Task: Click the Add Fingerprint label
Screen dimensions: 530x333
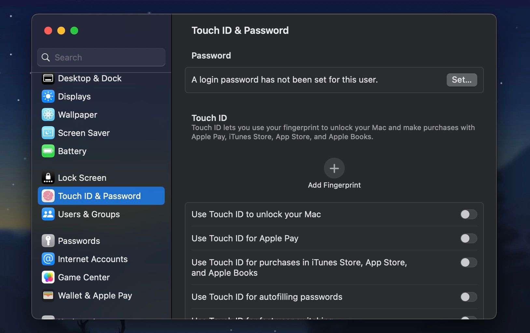Action: click(x=334, y=185)
